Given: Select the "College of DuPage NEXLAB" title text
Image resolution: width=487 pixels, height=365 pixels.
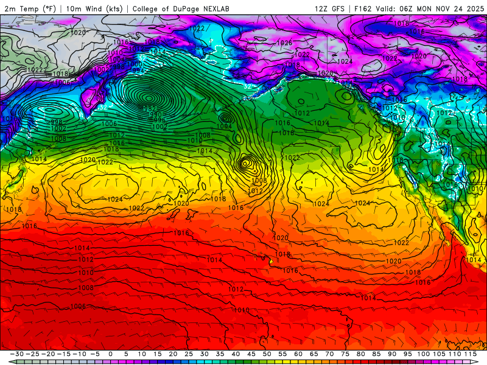Looking at the screenshot, I should coord(181,9).
